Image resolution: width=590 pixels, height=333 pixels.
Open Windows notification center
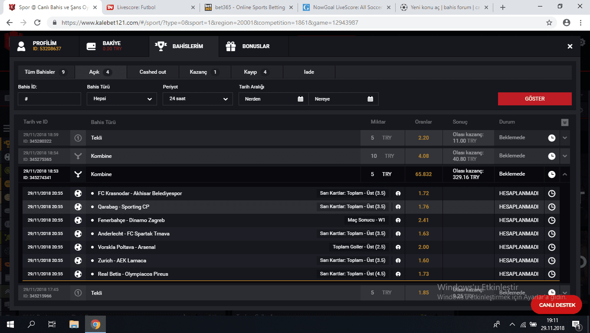click(x=576, y=324)
